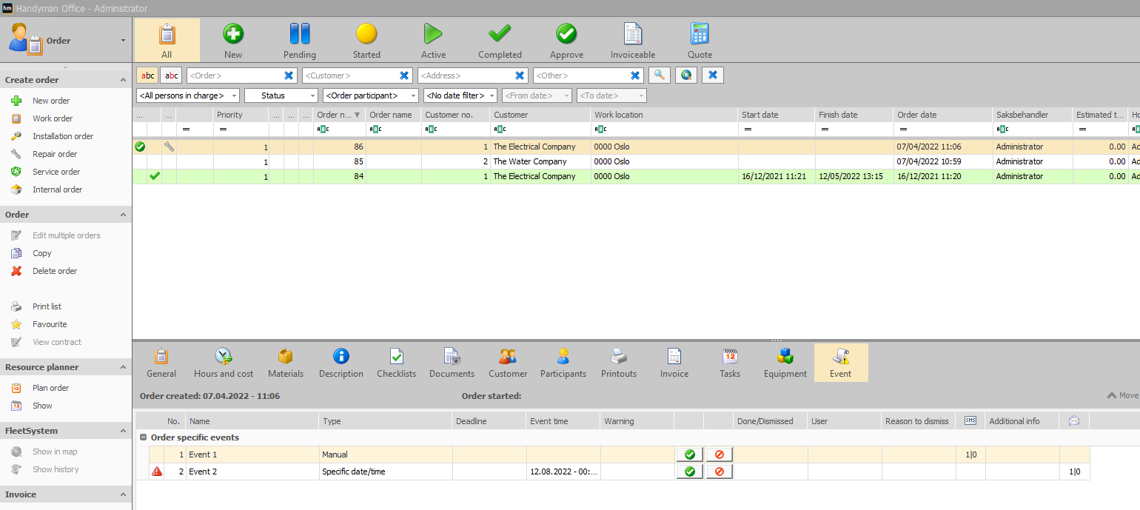1140x510 pixels.
Task: Open Plan order in Resource planner
Action: 50,388
